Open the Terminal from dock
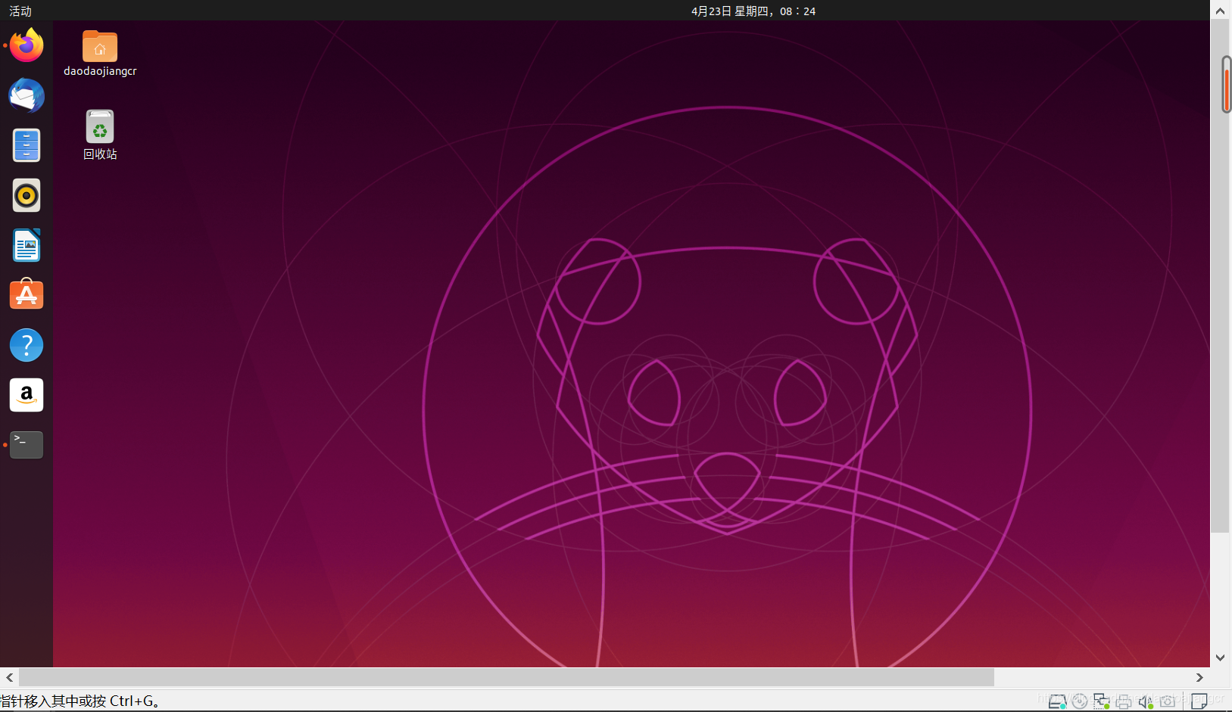 pos(27,445)
